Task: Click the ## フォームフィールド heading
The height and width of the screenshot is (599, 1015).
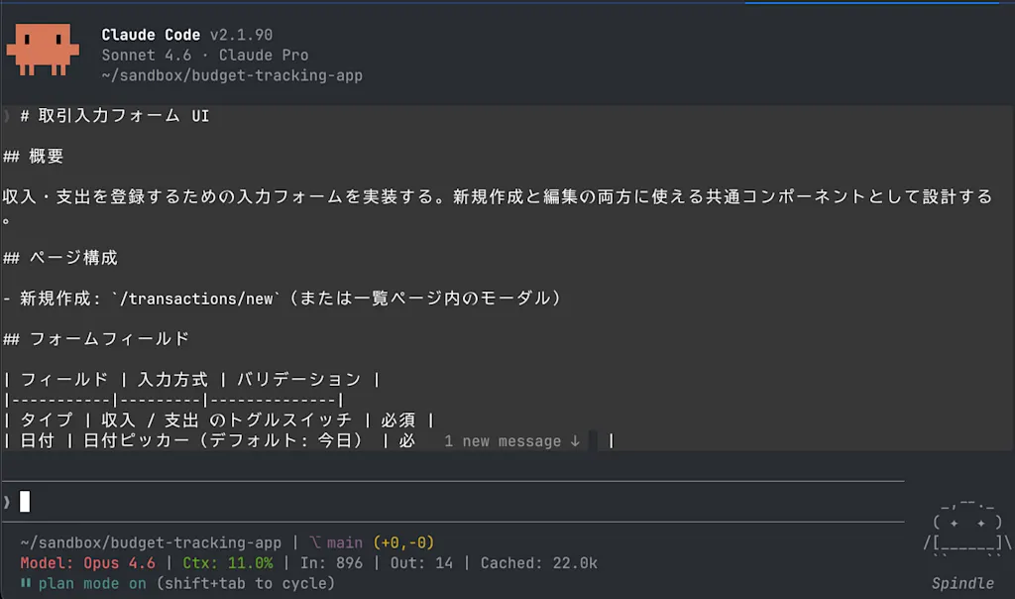Action: tap(96, 339)
